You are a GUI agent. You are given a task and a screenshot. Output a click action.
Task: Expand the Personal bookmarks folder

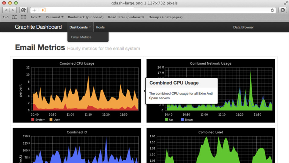coord(55,17)
